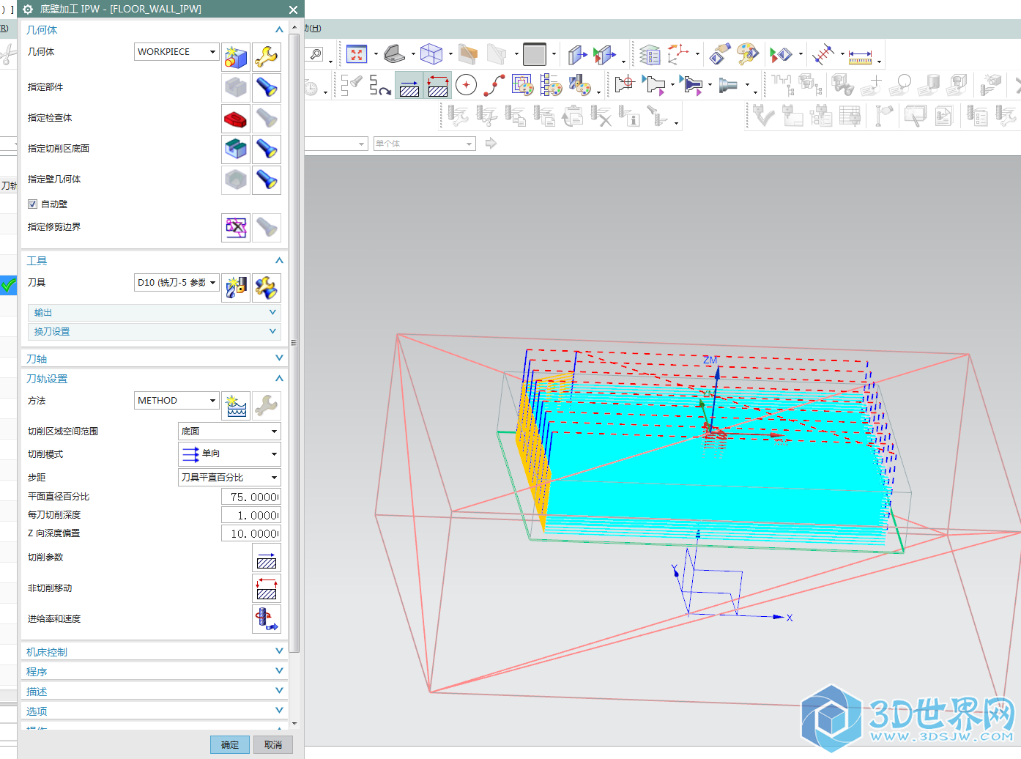
Task: Display cut area floor flashlight icon
Action: pos(267,149)
